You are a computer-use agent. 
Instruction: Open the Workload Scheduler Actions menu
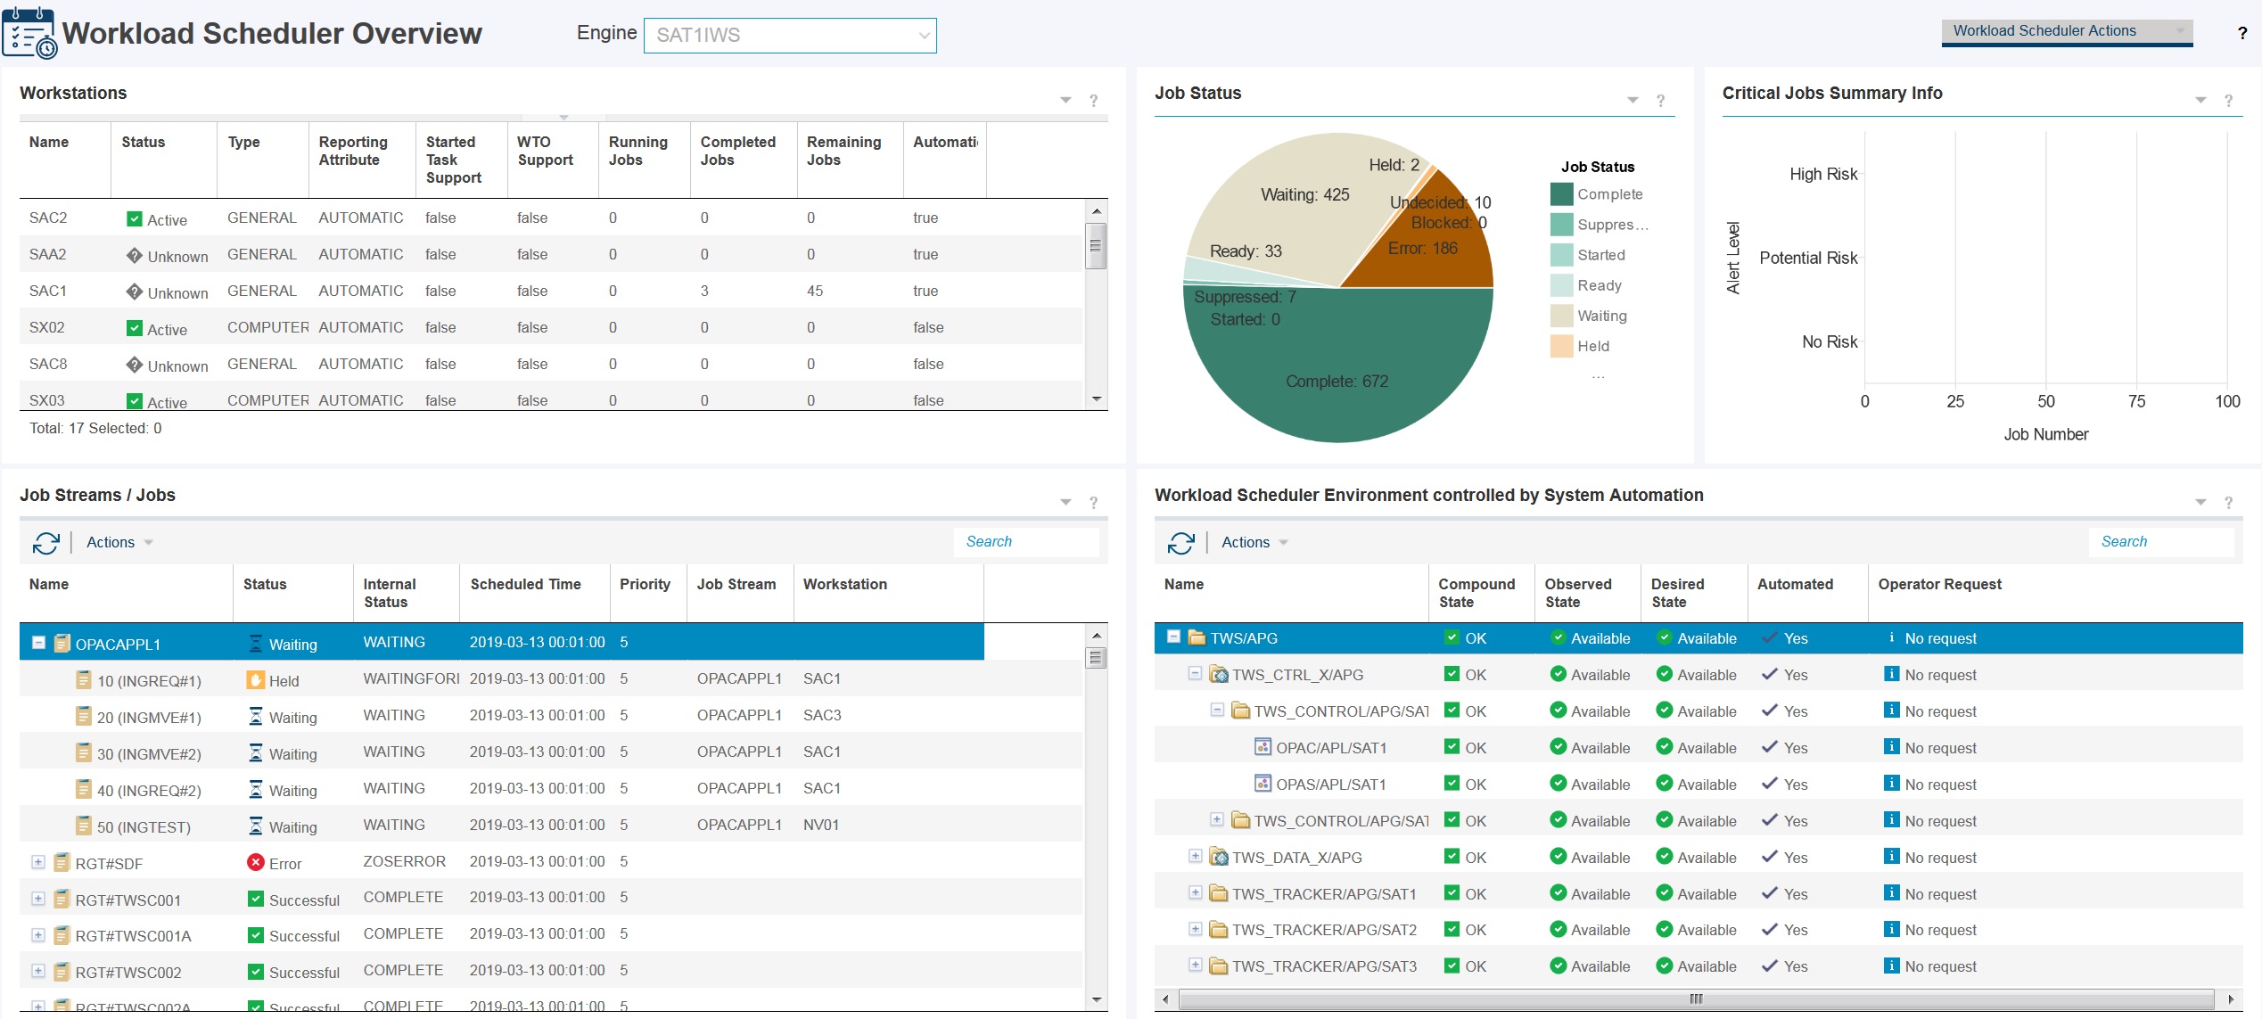(x=2066, y=30)
